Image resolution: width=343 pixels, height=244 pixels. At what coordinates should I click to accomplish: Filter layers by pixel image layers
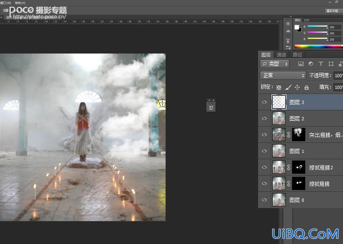[x=301, y=64]
